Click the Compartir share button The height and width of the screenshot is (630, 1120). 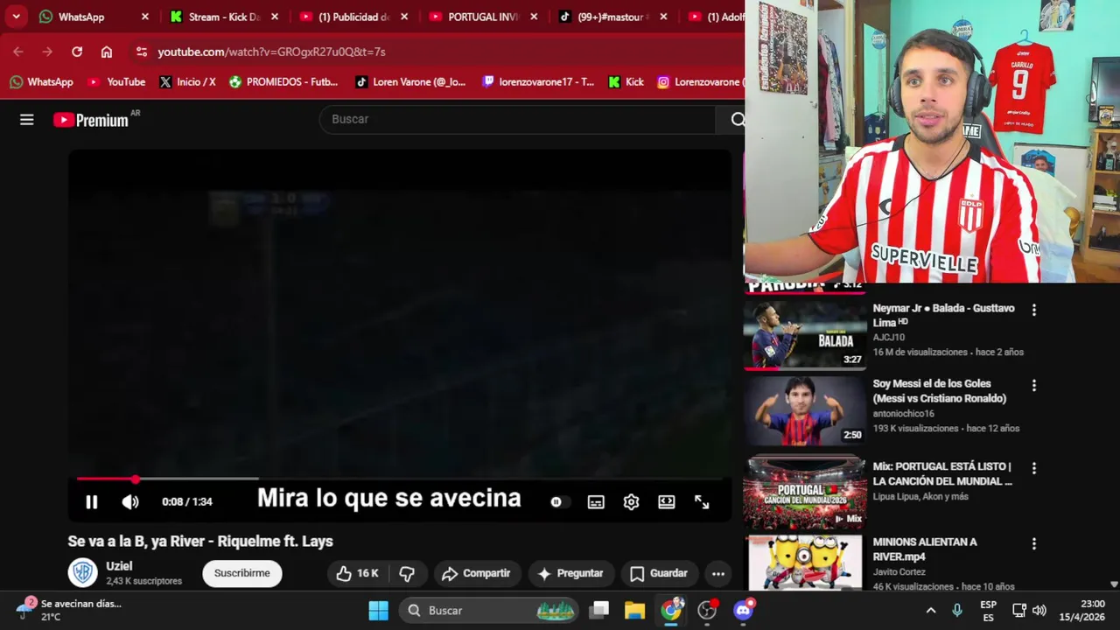[x=476, y=573]
